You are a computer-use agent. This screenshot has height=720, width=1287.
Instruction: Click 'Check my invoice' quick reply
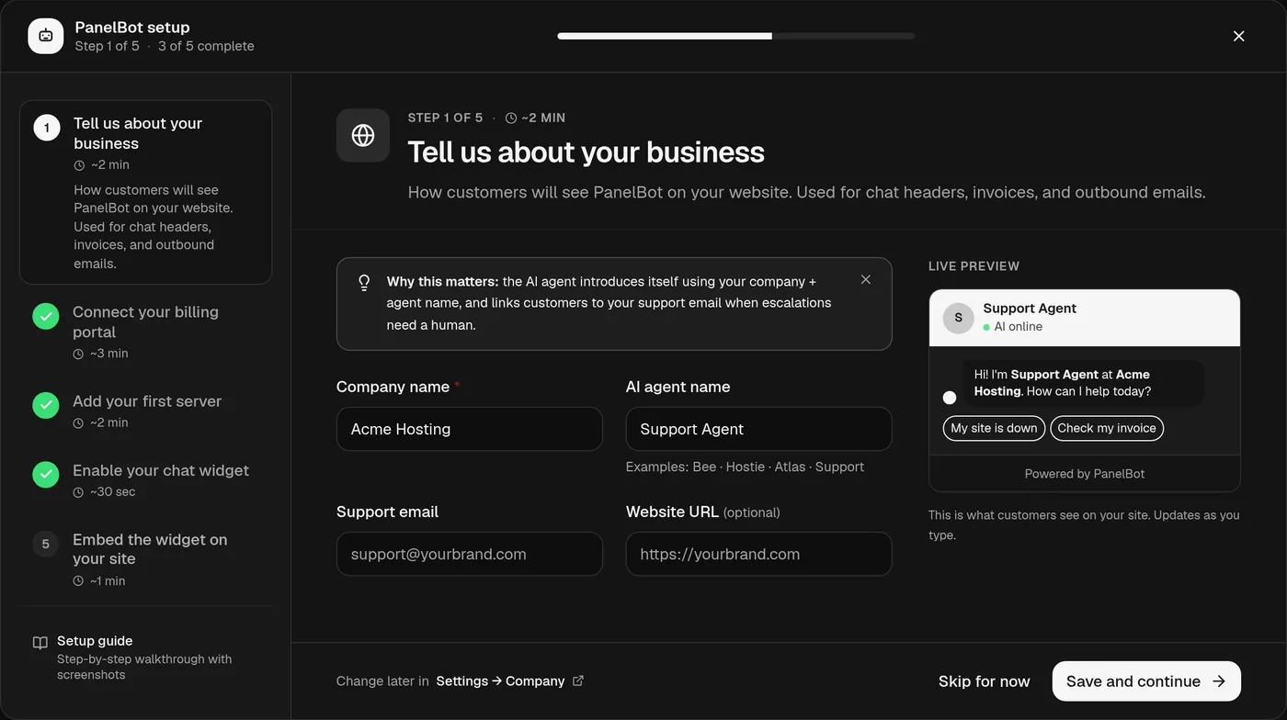(1107, 428)
